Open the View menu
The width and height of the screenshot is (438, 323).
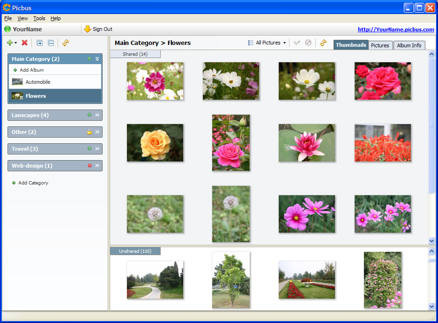(22, 18)
